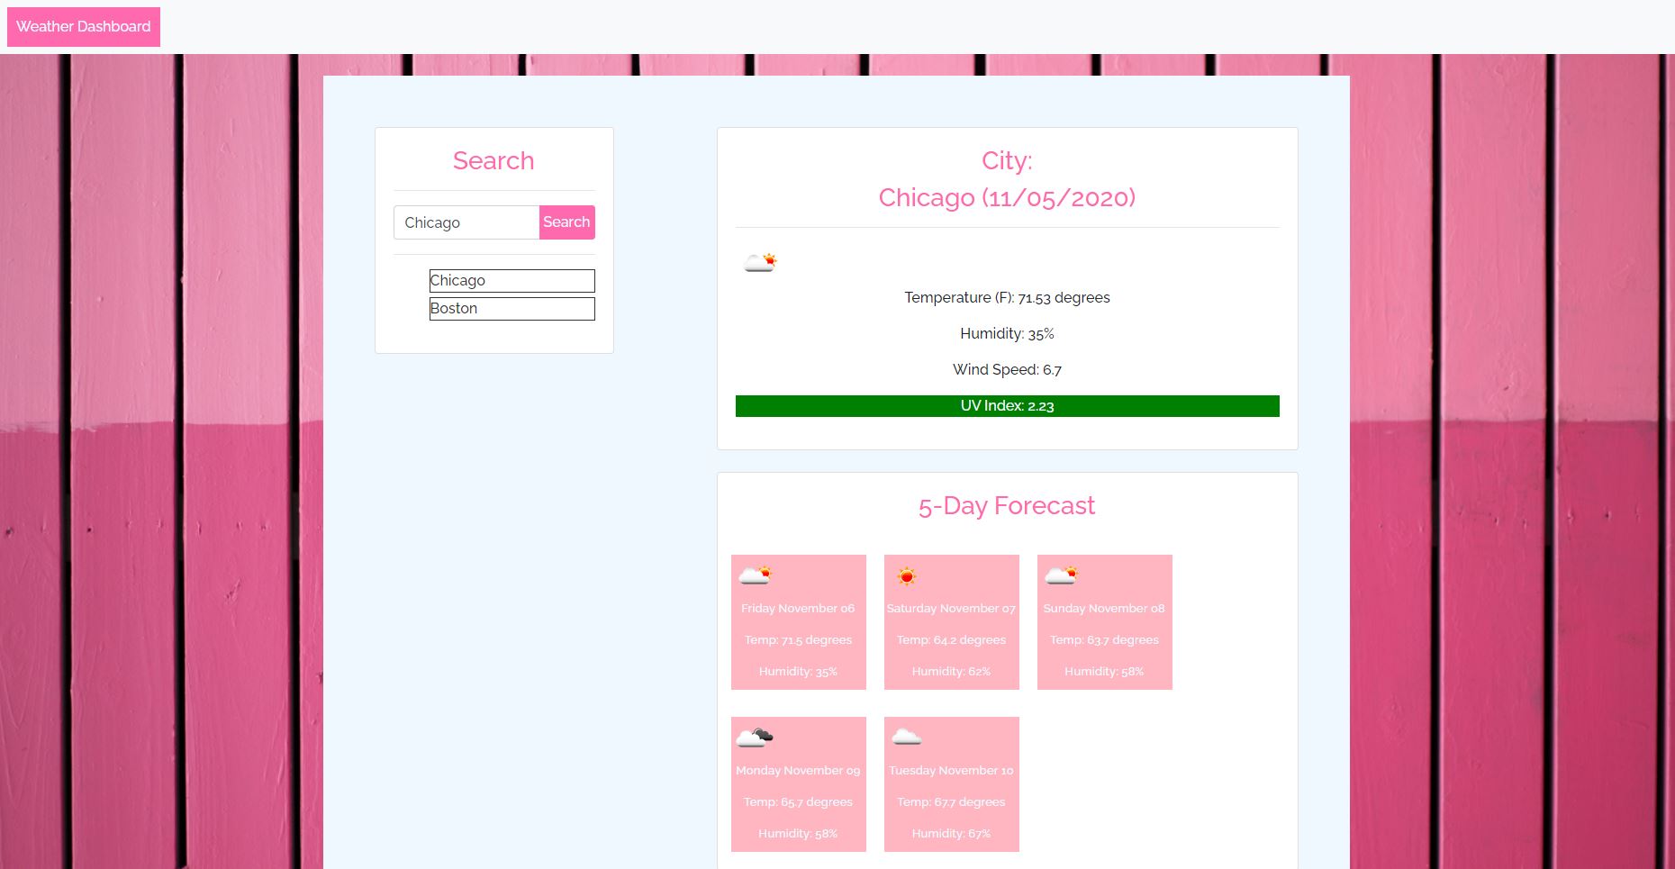Click Tuesday November 10 cloud icon
This screenshot has width=1675, height=869.
point(907,737)
